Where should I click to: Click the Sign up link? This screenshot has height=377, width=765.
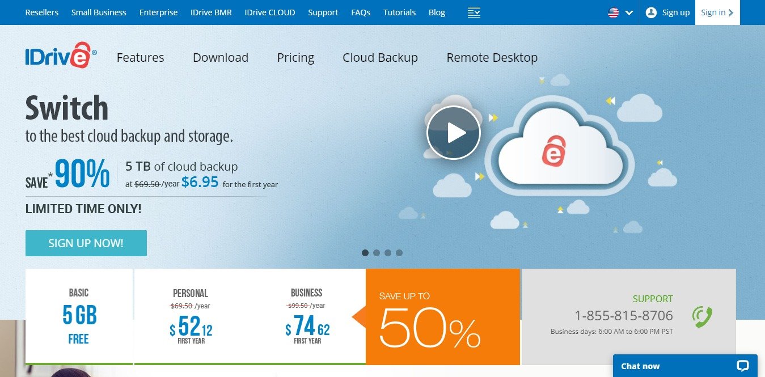click(x=676, y=12)
